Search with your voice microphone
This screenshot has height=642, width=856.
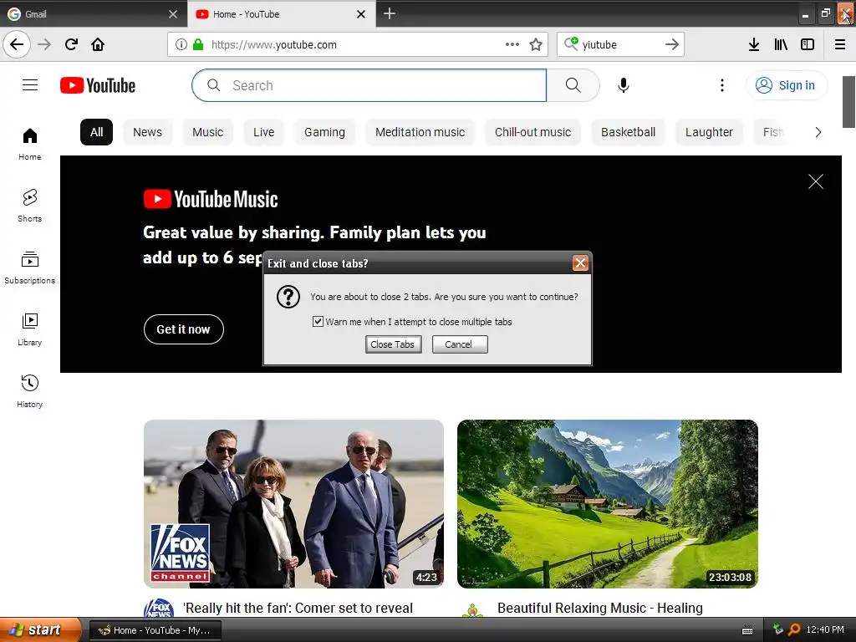coord(624,85)
